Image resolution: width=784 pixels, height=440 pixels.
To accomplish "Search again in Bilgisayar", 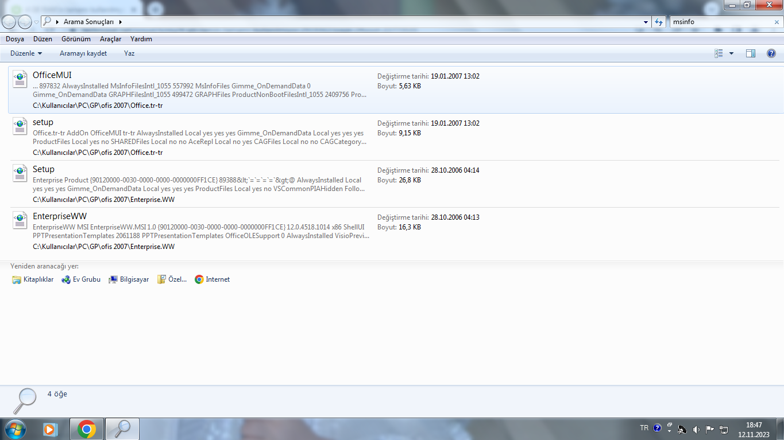I will (129, 279).
